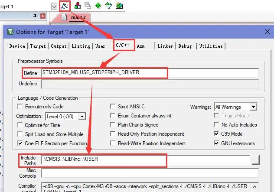This screenshot has height=192, width=274.
Task: Enable Optimize for Time checkbox
Action: pos(20,125)
